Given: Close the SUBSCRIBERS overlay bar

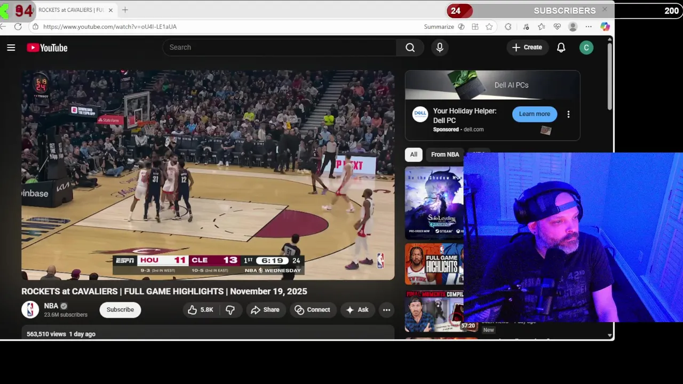Looking at the screenshot, I should click(605, 9).
